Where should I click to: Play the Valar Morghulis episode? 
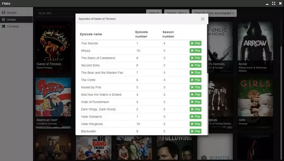[196, 124]
